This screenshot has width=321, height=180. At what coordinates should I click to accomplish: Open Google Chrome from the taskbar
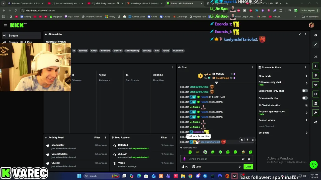coord(190,176)
